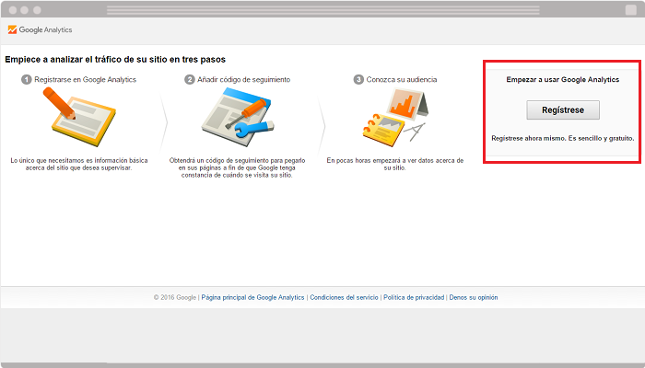Click 'En pocas horas empezará' description

(395, 164)
